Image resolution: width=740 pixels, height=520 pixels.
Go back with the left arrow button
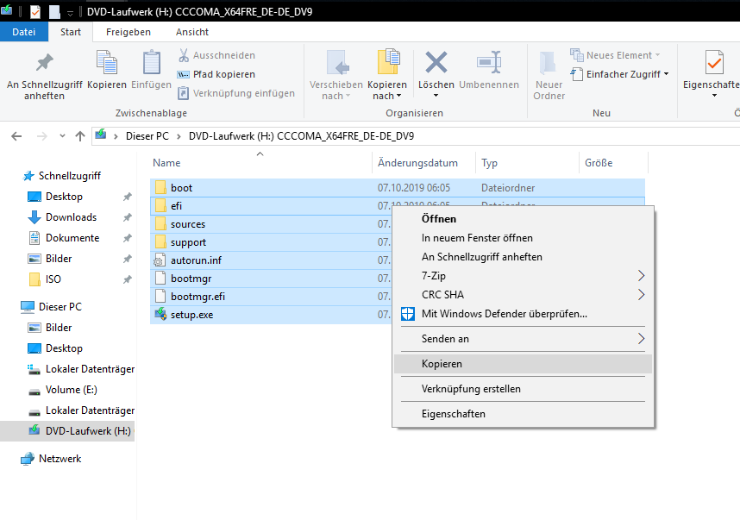click(x=16, y=136)
